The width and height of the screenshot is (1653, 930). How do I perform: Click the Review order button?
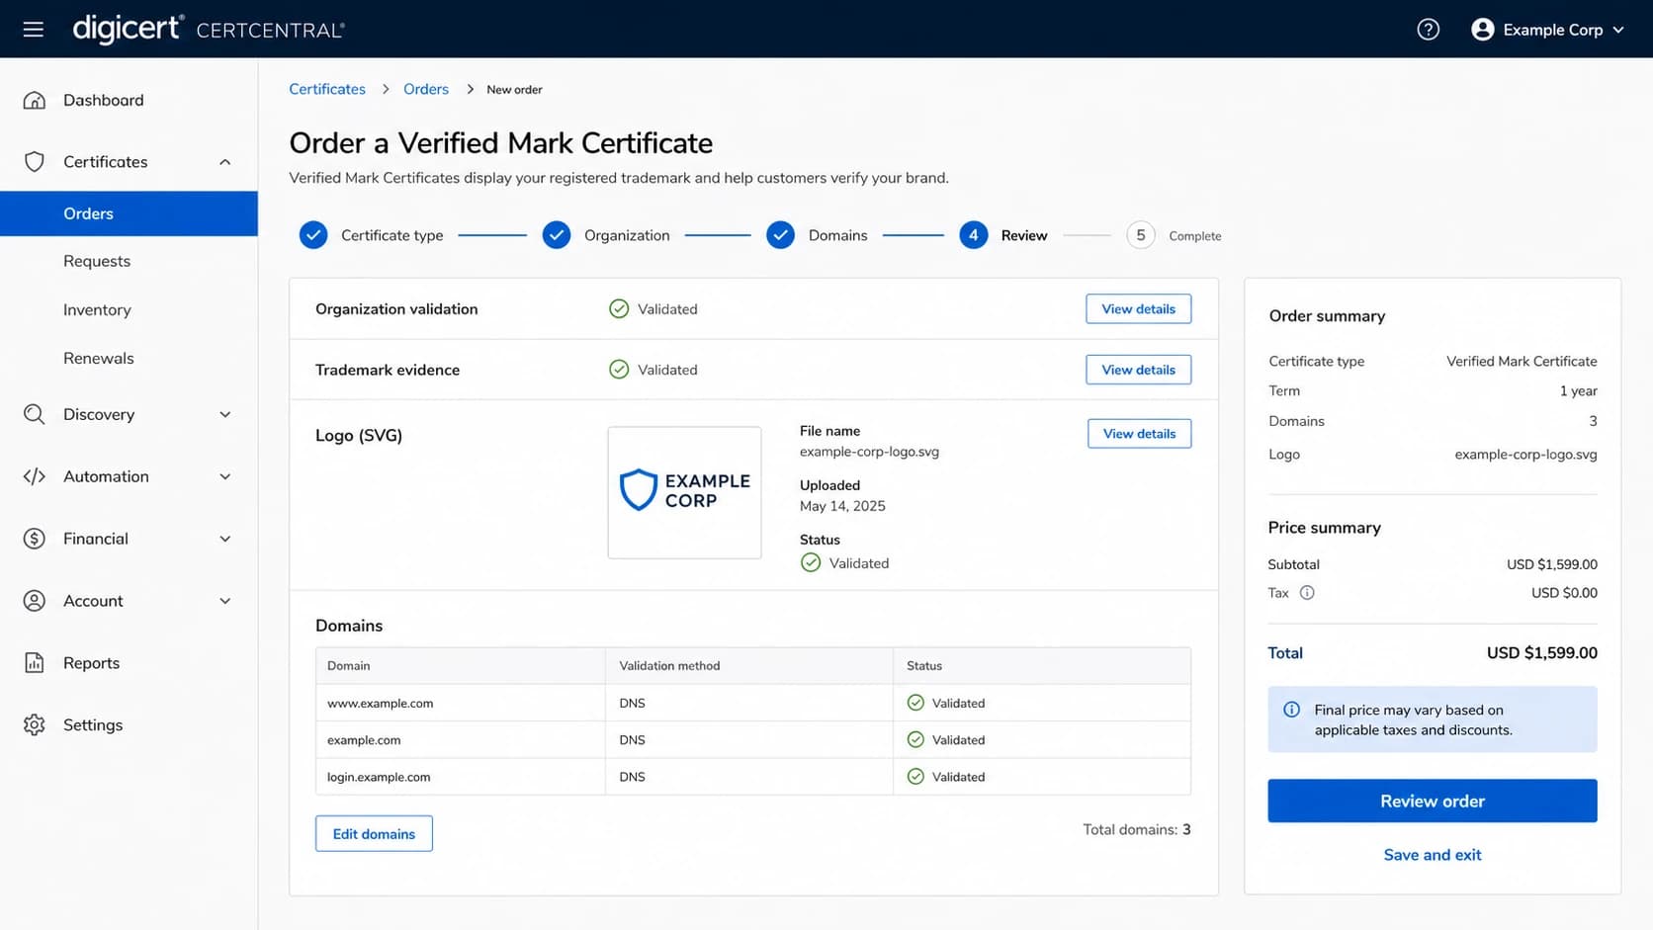point(1432,801)
